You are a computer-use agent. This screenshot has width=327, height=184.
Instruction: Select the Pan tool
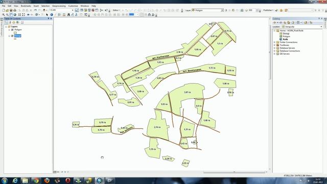point(11,15)
